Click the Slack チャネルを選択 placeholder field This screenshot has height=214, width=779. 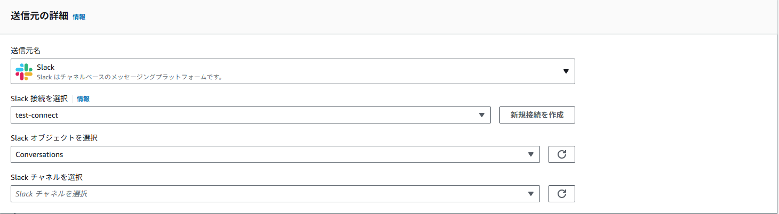pos(275,194)
